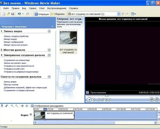Open the Справка menu
Image resolution: width=160 pixels, height=129 pixels.
pyautogui.click(x=74, y=8)
